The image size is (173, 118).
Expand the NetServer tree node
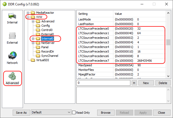tap(33, 43)
